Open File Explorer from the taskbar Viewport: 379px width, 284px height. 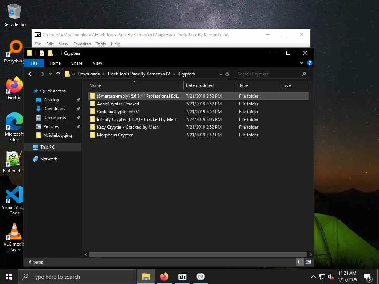146,277
